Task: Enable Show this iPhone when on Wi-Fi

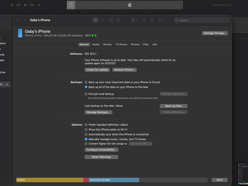Action: (86, 129)
